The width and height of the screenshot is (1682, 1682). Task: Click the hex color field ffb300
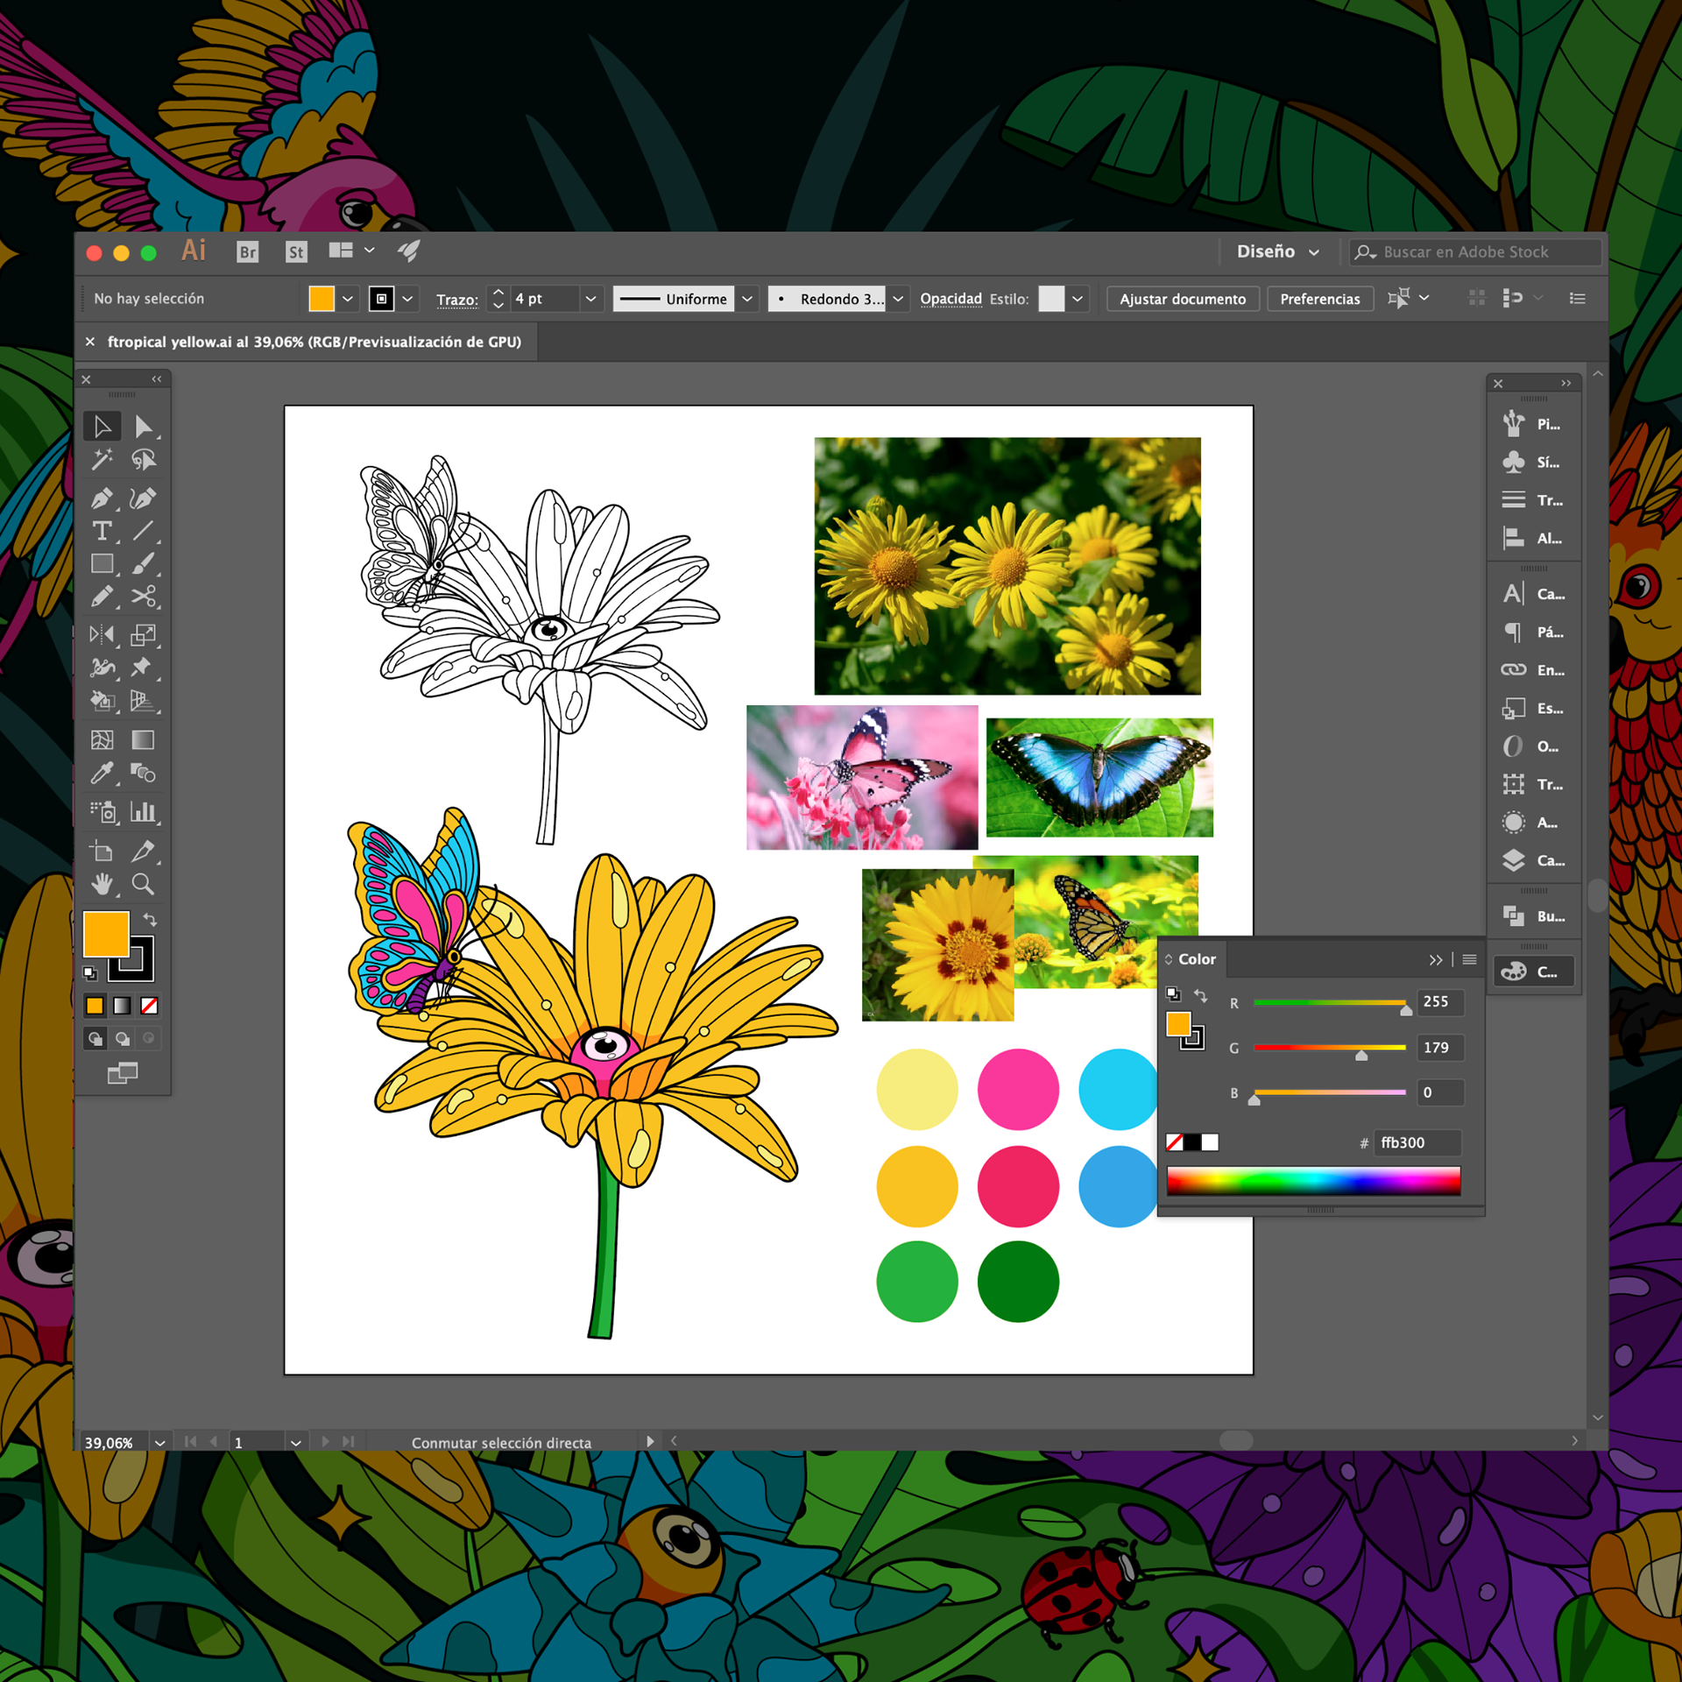pos(1416,1142)
